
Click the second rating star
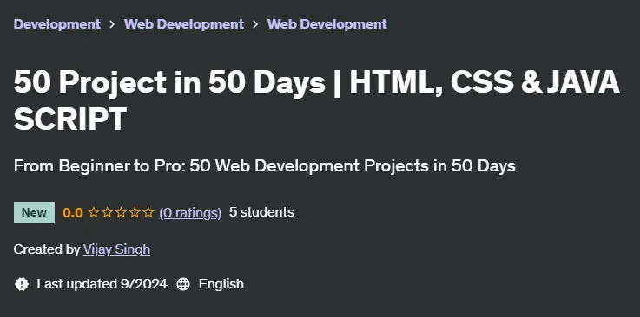point(108,212)
